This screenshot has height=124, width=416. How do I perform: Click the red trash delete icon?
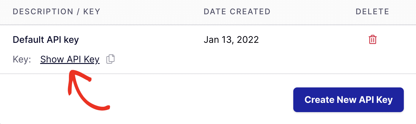pyautogui.click(x=372, y=40)
